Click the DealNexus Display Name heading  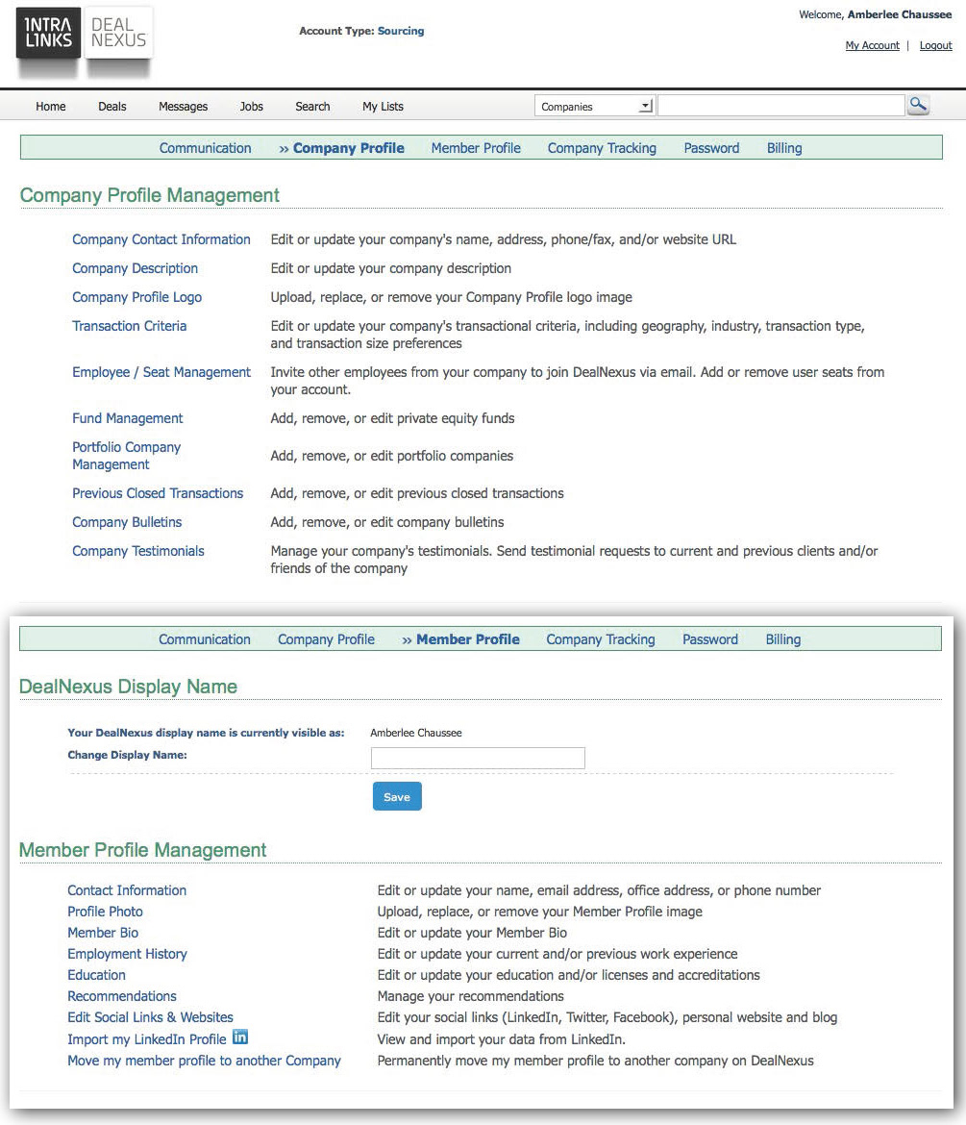tap(129, 687)
